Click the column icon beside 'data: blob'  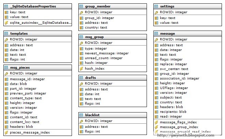(x=6, y=84)
